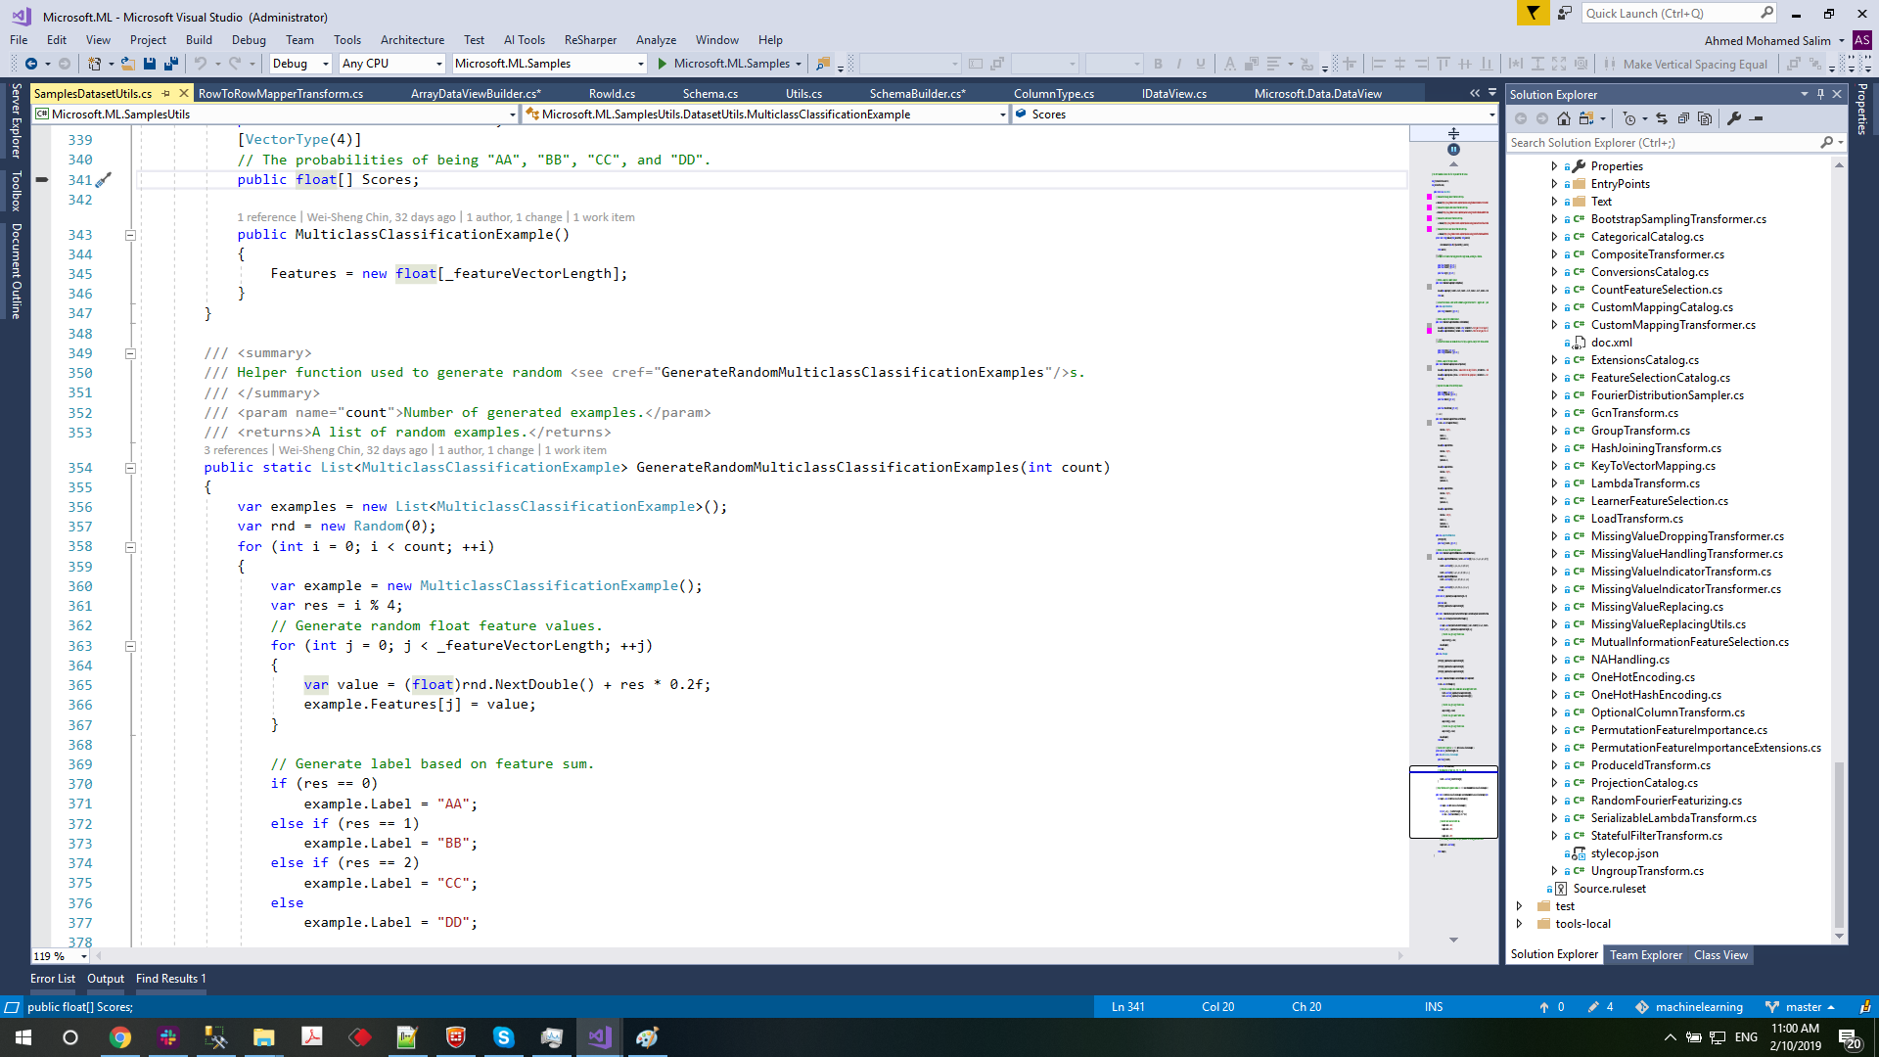The image size is (1879, 1057).
Task: Switch to the Schema.cs tab
Action: tap(711, 93)
